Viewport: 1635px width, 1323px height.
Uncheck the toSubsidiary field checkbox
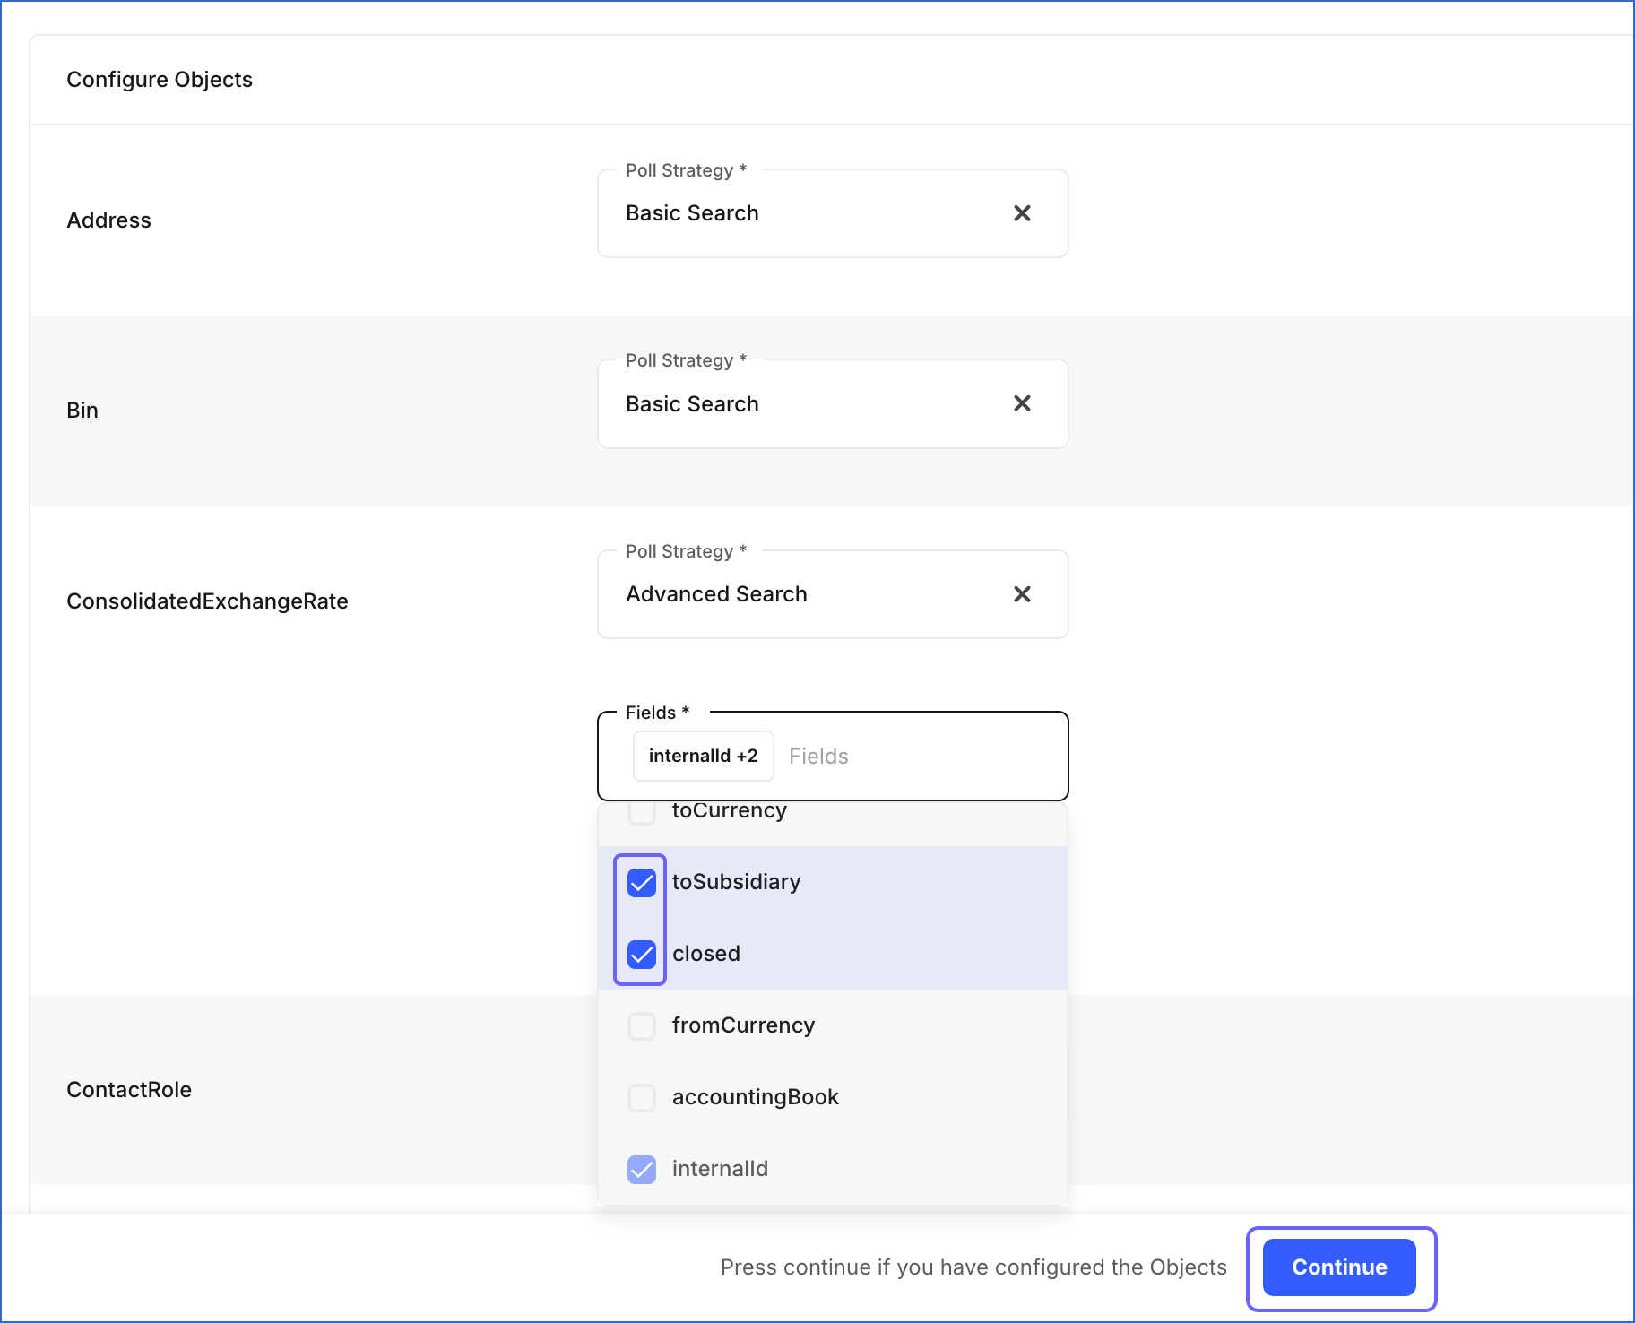(x=642, y=883)
